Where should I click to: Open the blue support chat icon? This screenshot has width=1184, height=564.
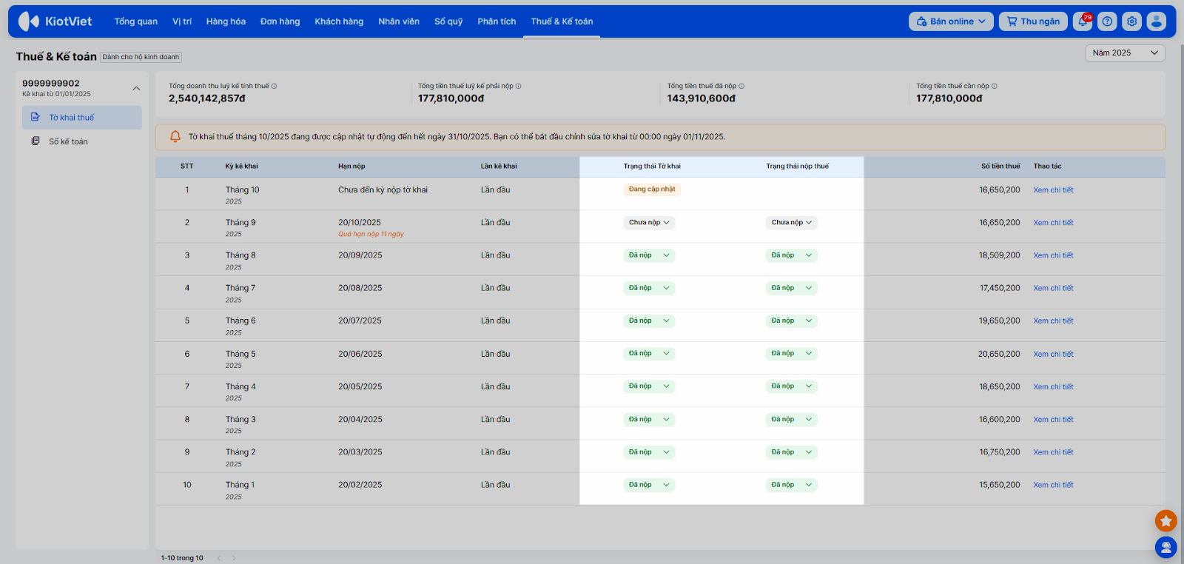point(1165,547)
